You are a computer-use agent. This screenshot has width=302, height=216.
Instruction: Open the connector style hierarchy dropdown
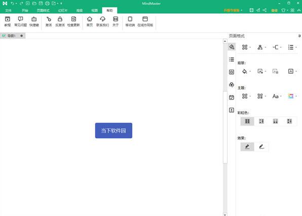coord(262,47)
